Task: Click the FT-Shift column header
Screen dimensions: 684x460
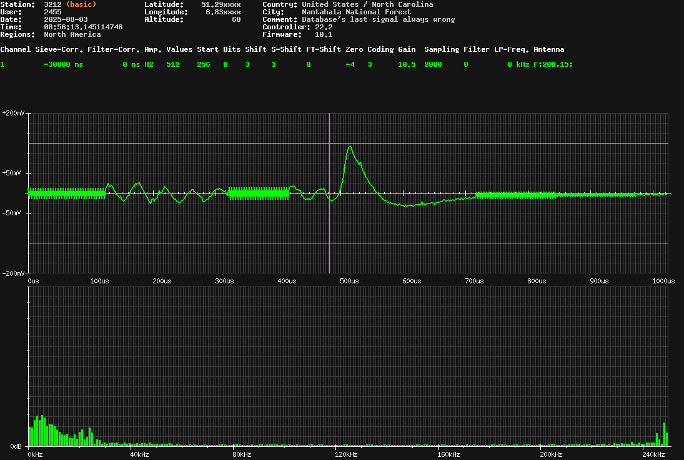Action: [x=322, y=49]
